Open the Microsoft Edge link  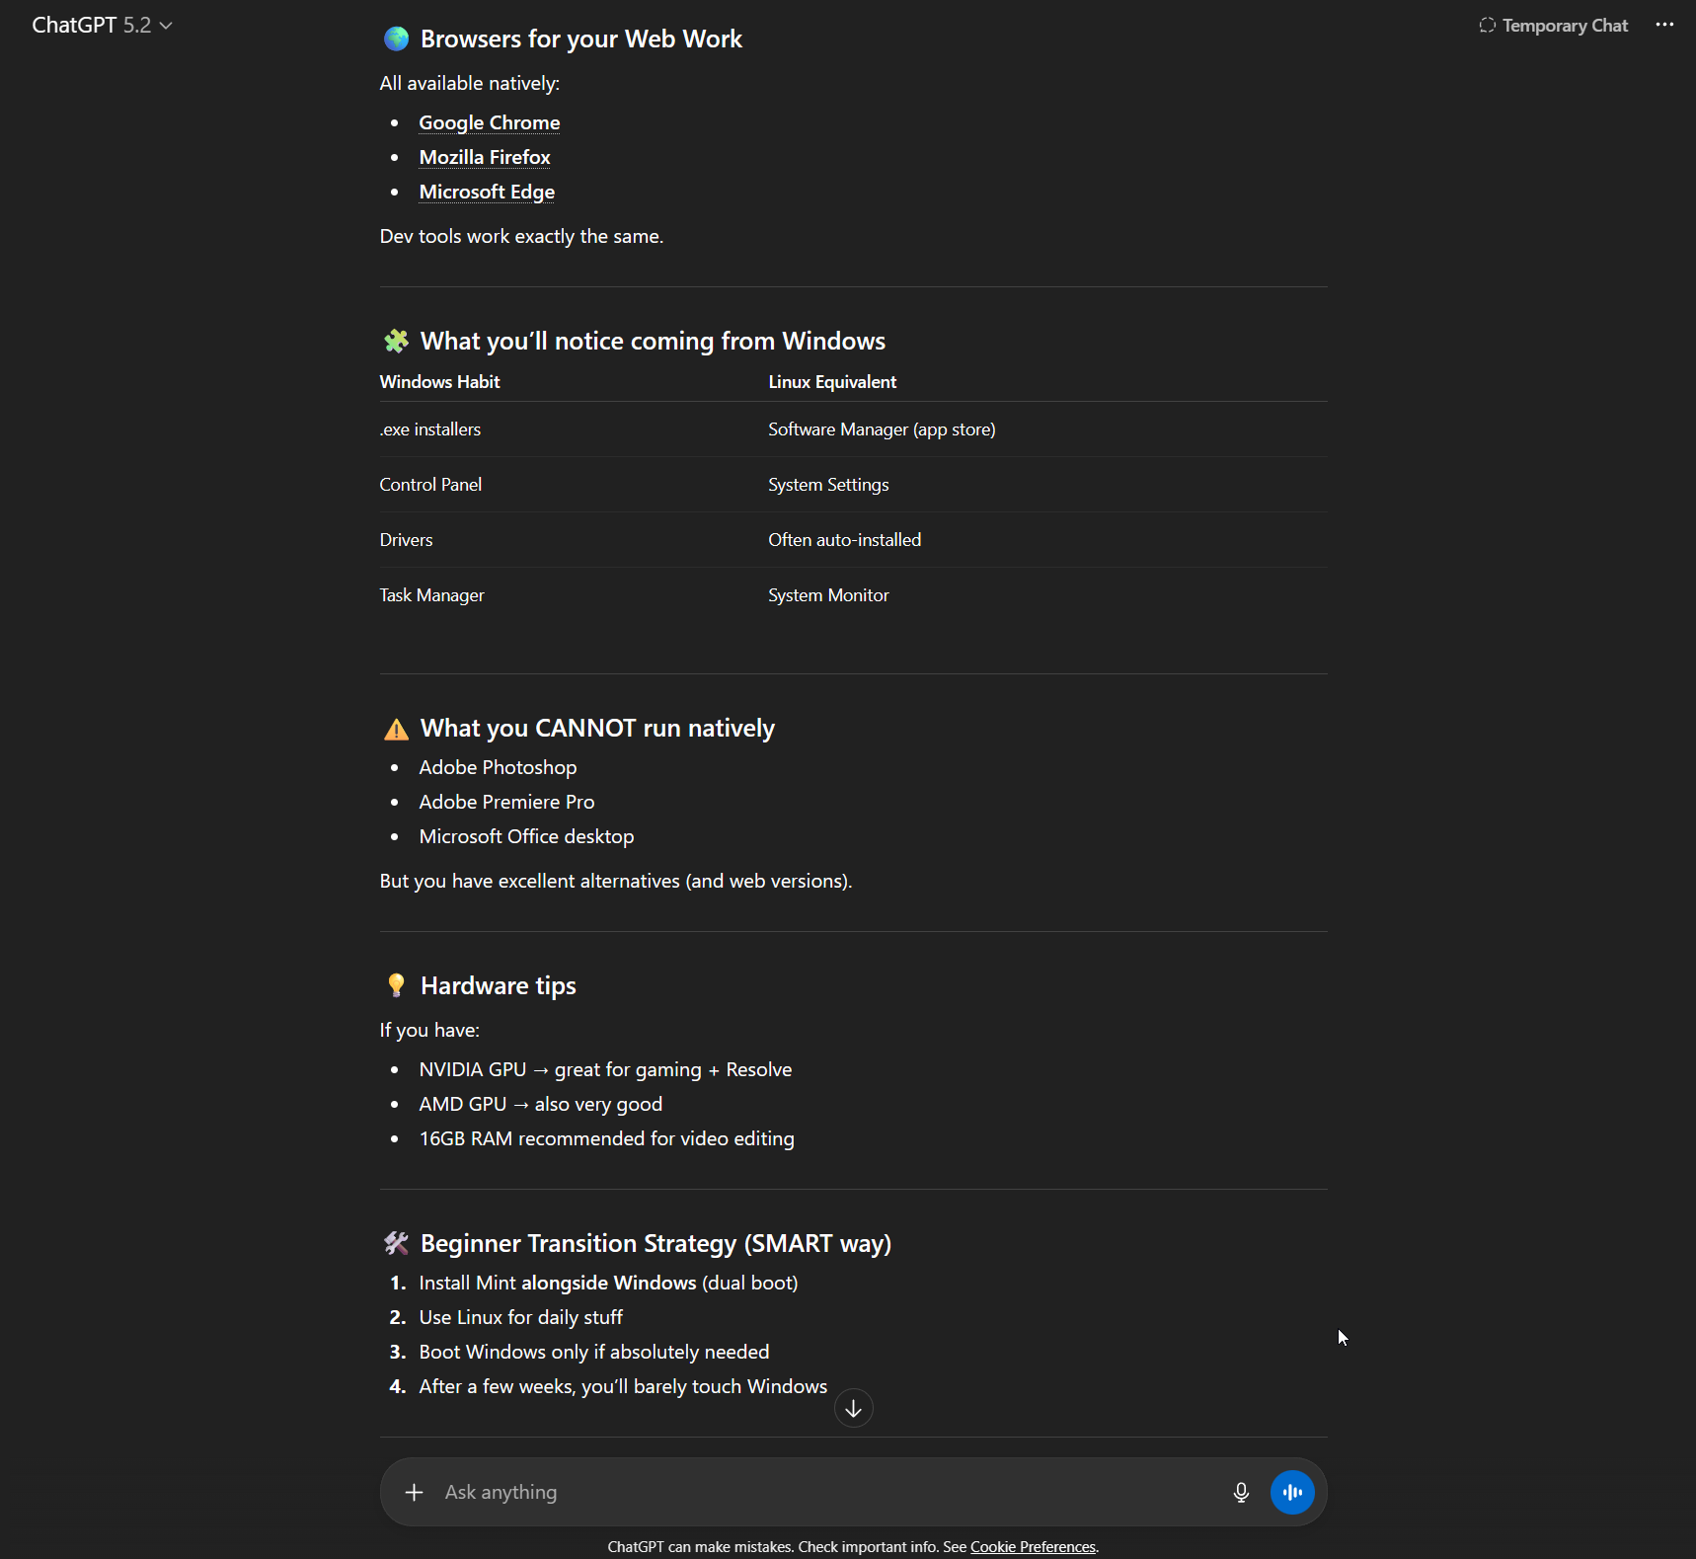(487, 192)
